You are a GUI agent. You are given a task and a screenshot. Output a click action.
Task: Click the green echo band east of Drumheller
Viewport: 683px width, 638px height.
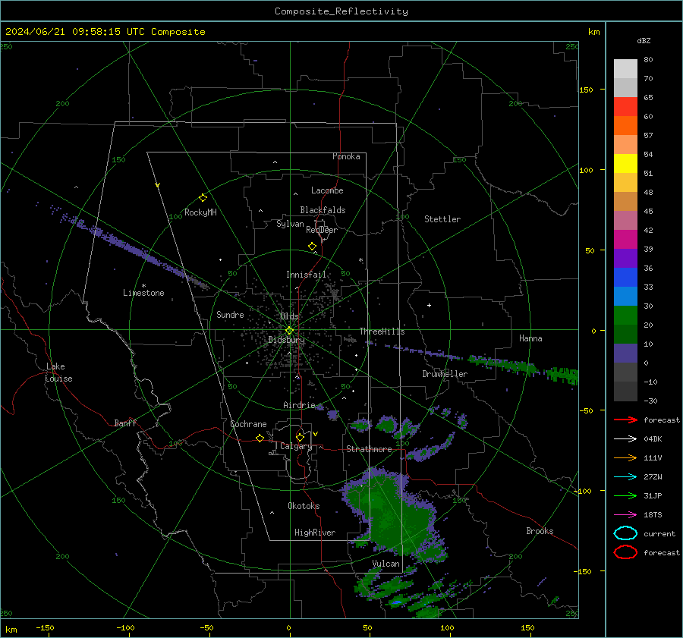tap(523, 367)
